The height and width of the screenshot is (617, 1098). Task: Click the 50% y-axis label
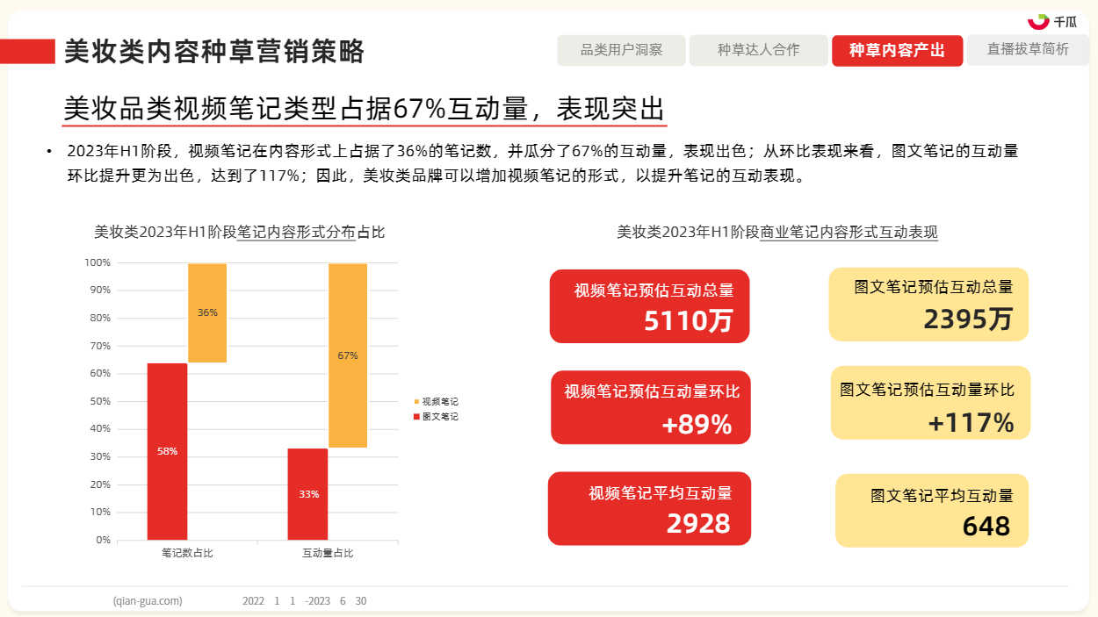pos(100,401)
